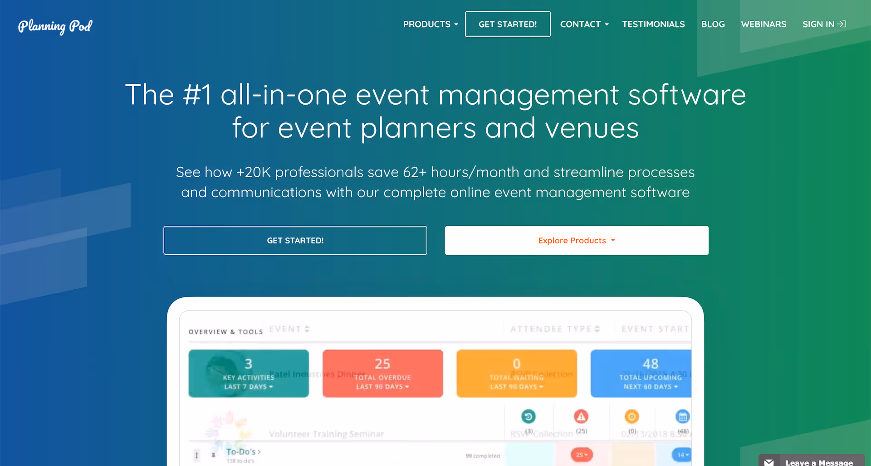Click the '138 to-do's' count text

240,461
